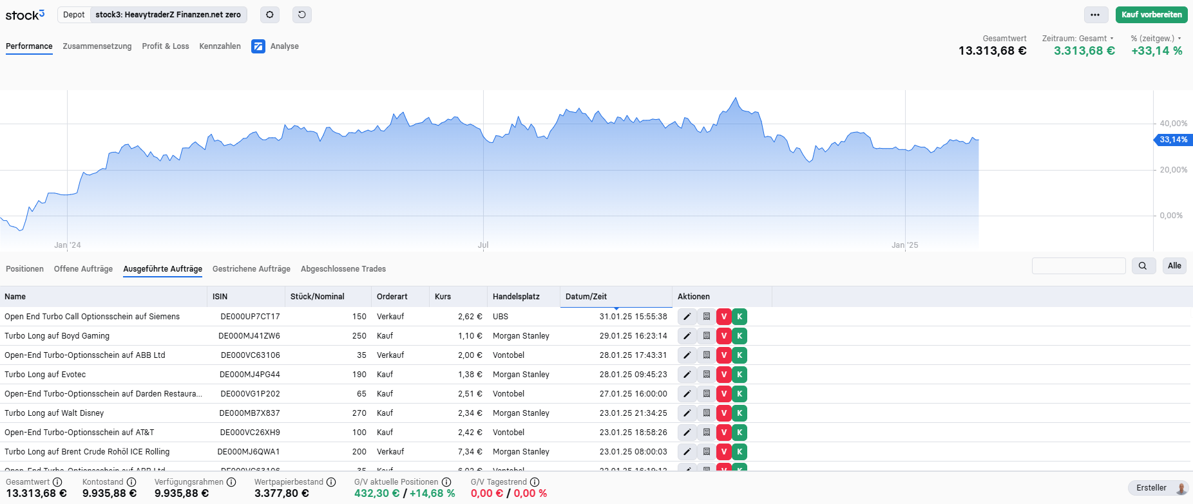
Task: Click green K buy for ABB Ltd row
Action: tap(740, 355)
